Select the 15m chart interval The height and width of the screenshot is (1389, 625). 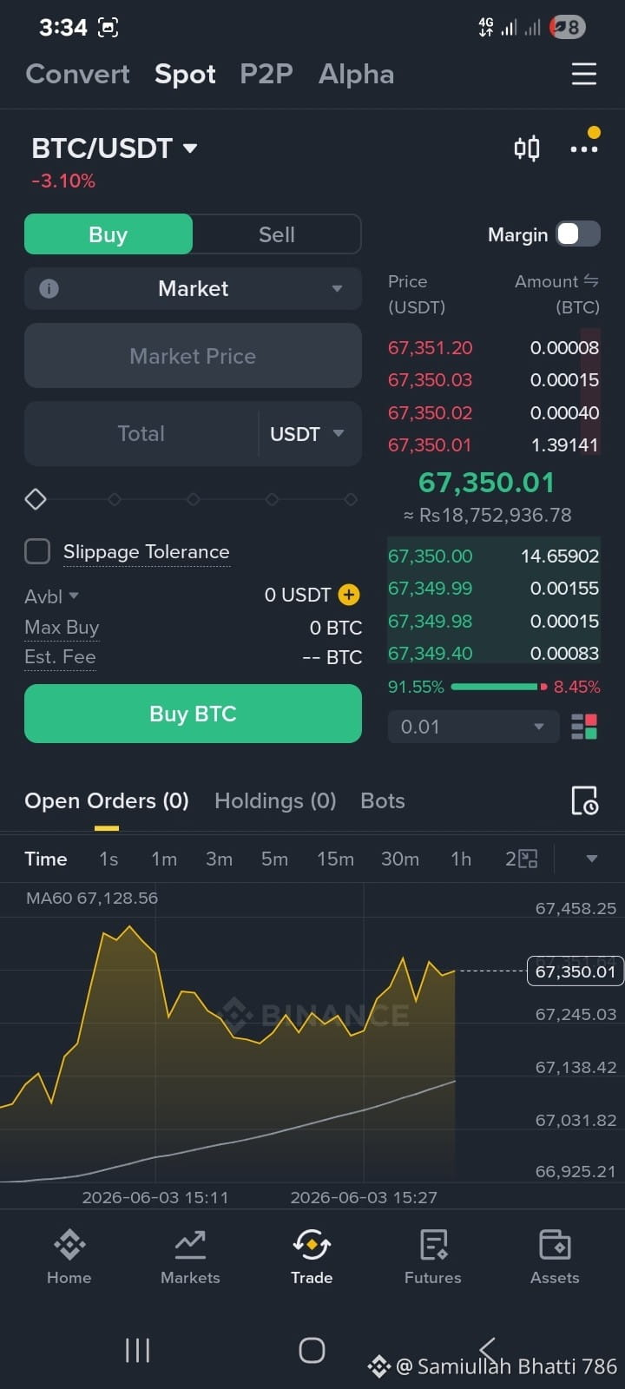tap(335, 859)
